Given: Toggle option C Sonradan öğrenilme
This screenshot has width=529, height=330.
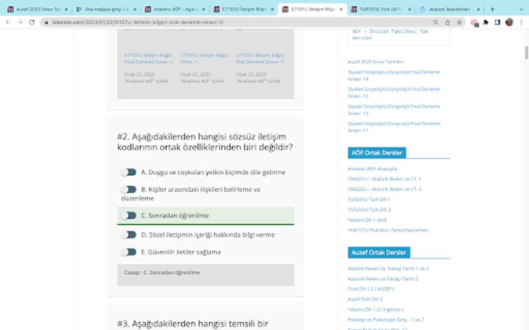Looking at the screenshot, I should point(129,215).
